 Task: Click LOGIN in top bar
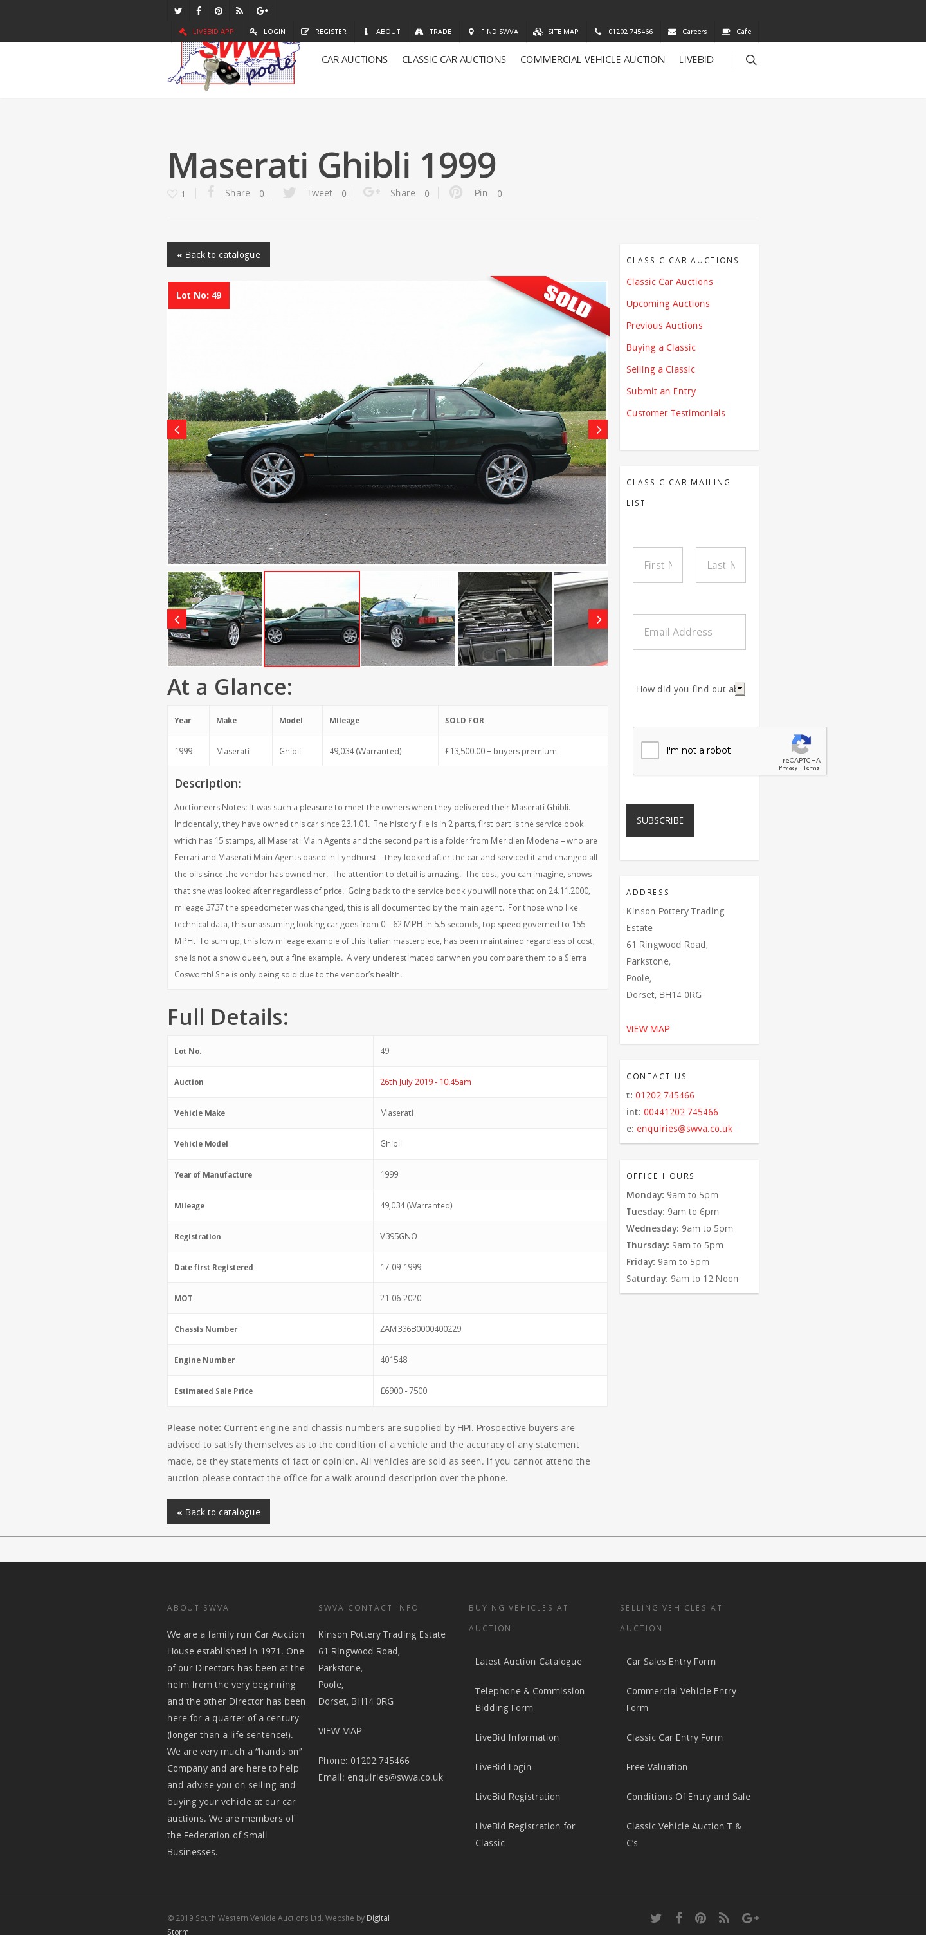tap(267, 32)
